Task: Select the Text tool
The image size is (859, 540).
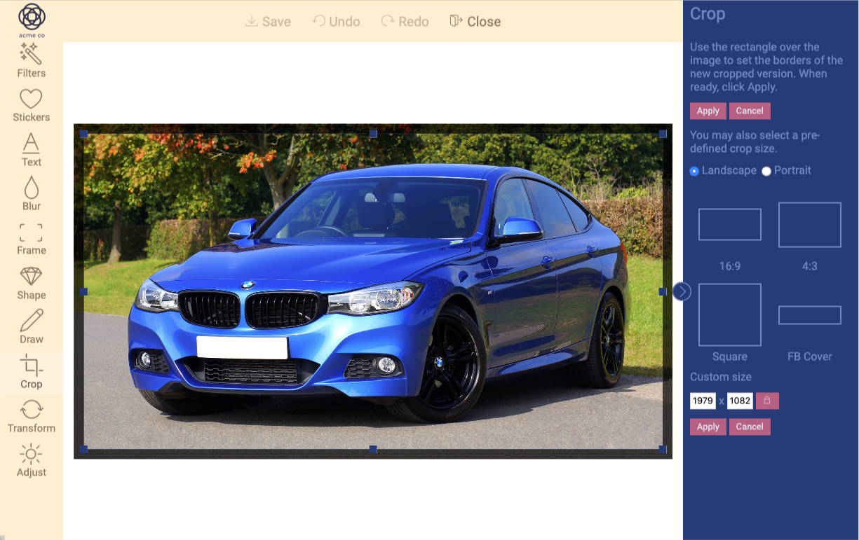Action: tap(31, 148)
